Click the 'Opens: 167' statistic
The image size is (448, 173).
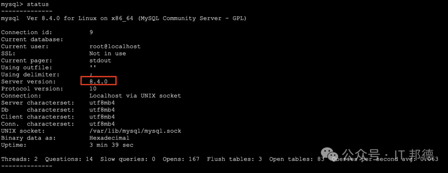click(181, 159)
